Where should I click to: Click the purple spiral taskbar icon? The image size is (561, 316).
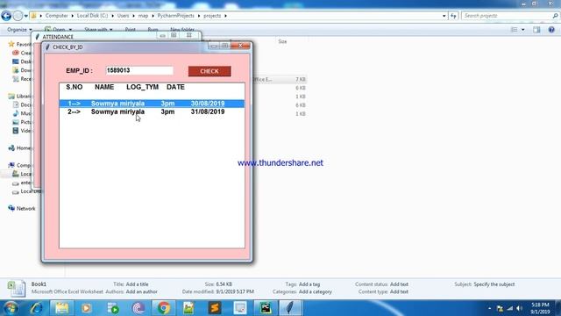[x=138, y=308]
